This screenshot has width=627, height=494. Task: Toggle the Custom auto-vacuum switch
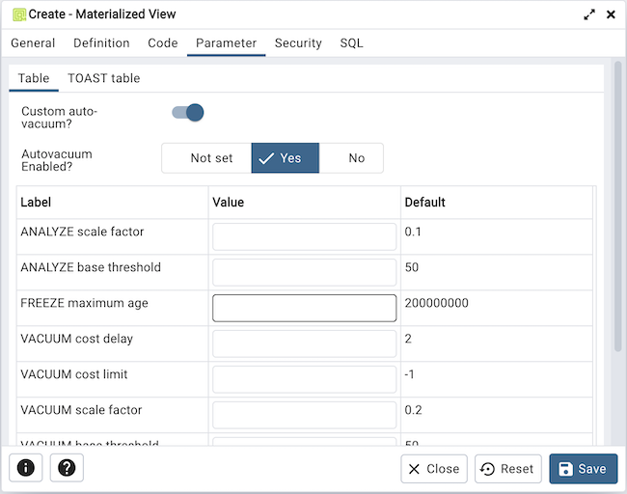point(188,113)
